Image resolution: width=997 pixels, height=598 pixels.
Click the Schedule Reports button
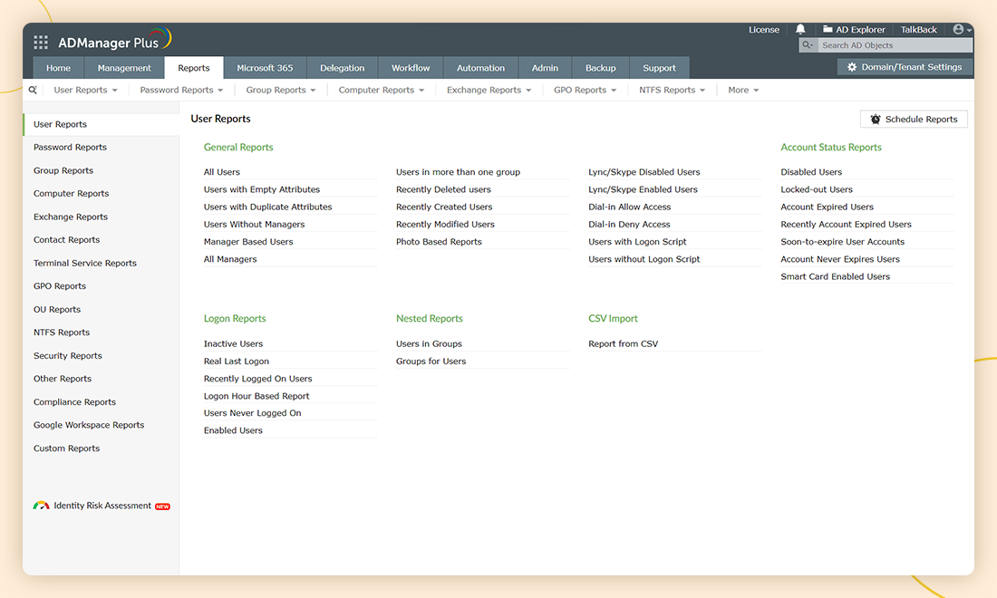click(x=914, y=120)
